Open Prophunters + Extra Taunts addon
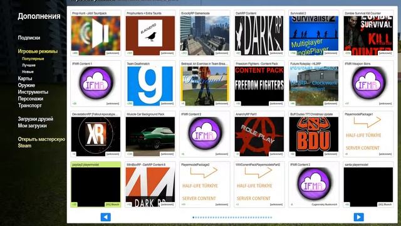The height and width of the screenshot is (226, 401). tap(150, 33)
